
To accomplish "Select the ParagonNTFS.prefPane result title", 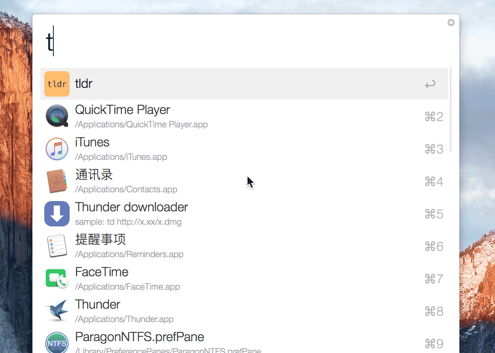I will pos(140,337).
